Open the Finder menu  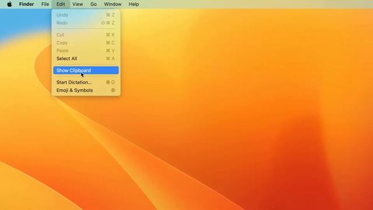[x=26, y=4]
